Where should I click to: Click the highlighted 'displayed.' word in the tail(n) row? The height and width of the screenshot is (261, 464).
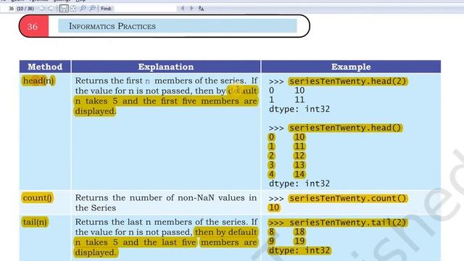point(96,252)
